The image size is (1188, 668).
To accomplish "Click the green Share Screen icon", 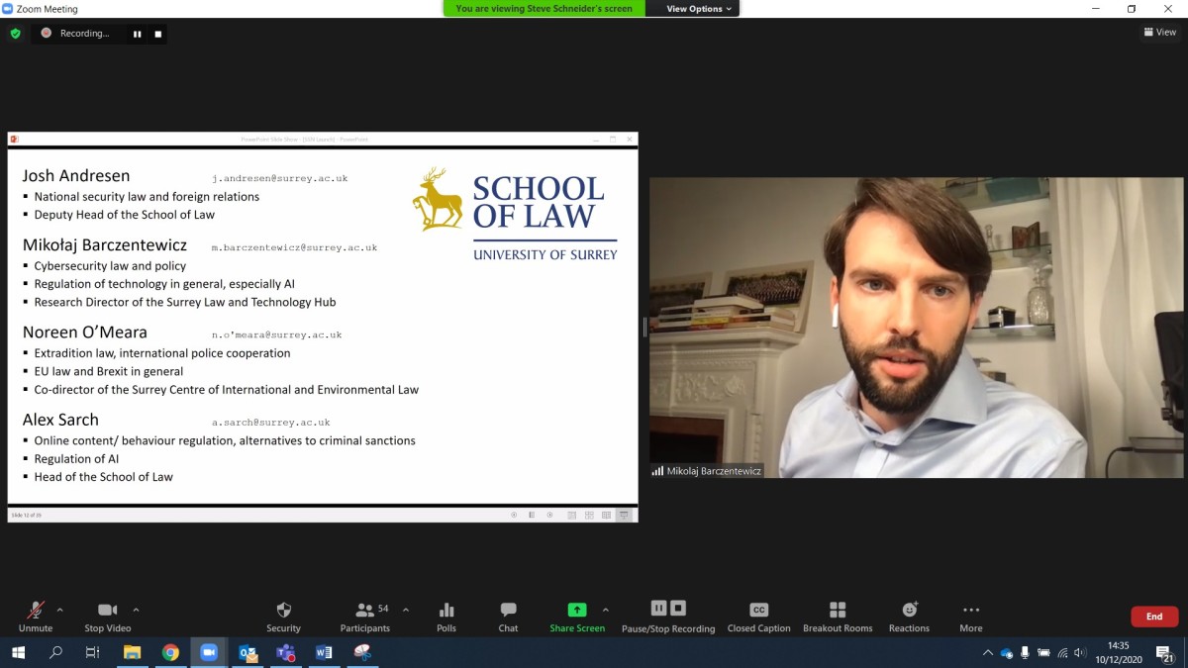I will pos(576,611).
